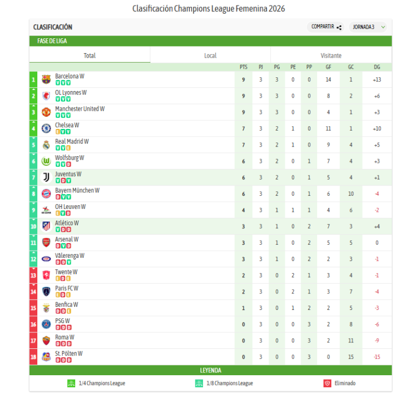Image resolution: width=395 pixels, height=401 pixels.
Task: Click the DG column header
Action: tap(377, 67)
